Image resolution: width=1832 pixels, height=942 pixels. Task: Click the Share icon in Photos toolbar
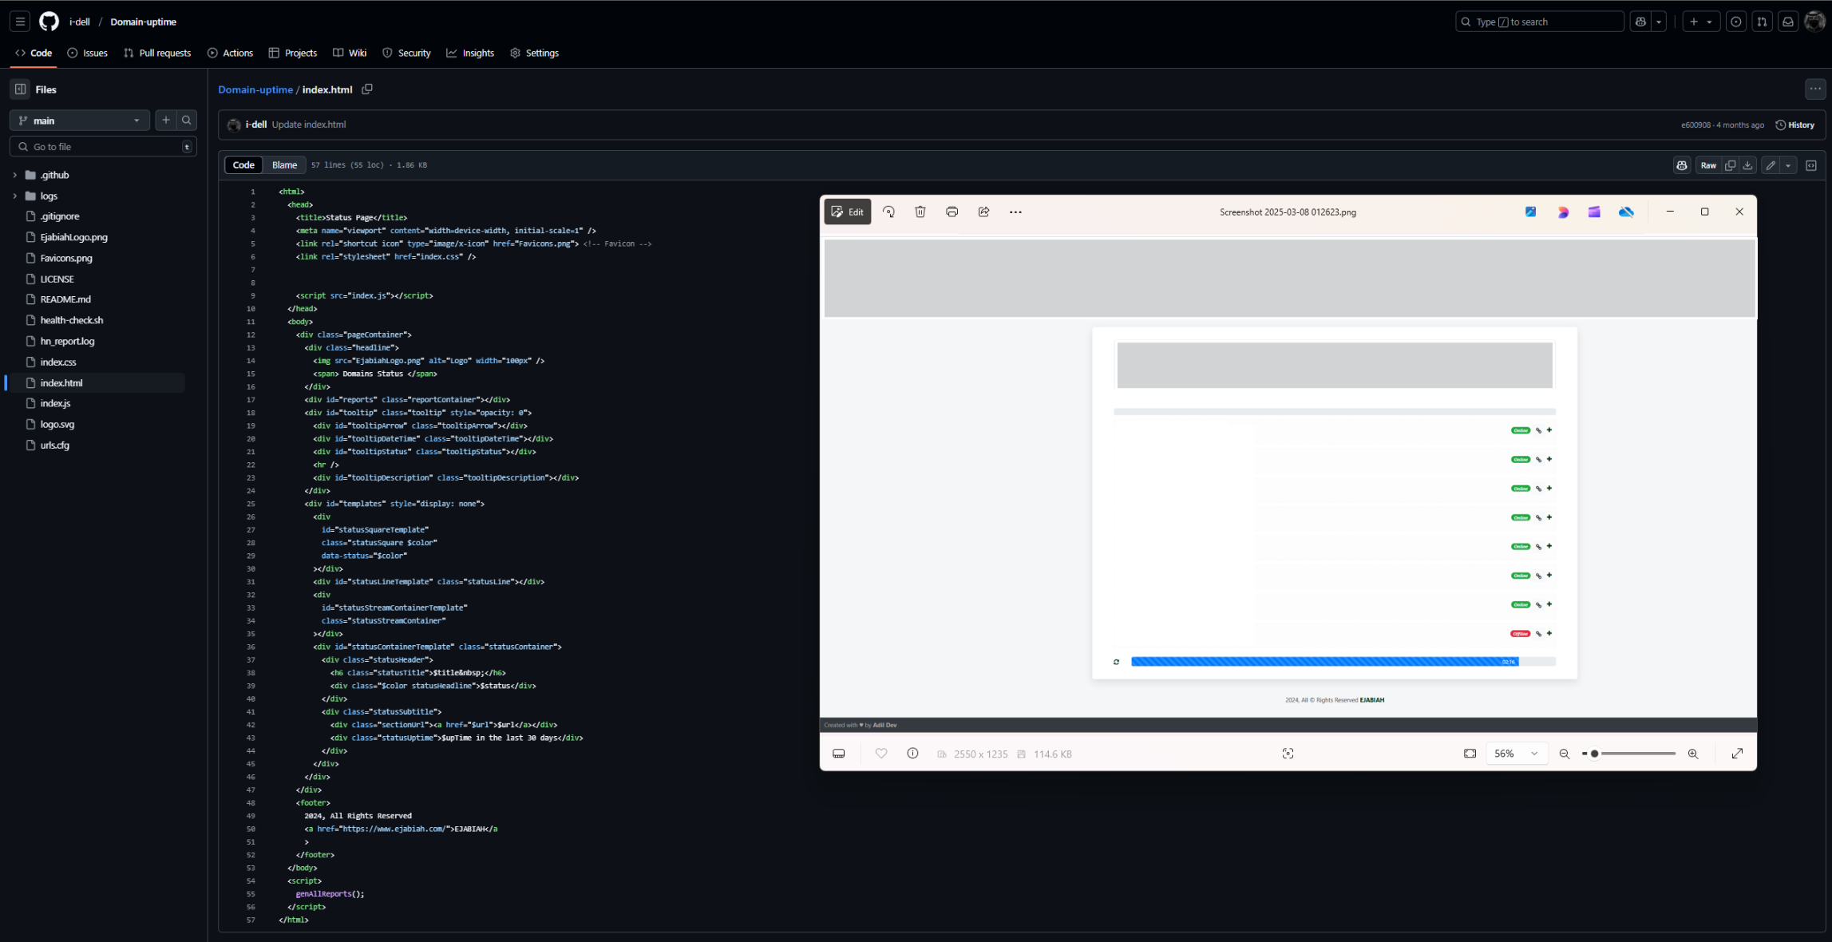point(983,212)
